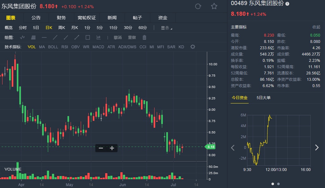
Task: Toggle MI indicator
Action: pyautogui.click(x=152, y=47)
